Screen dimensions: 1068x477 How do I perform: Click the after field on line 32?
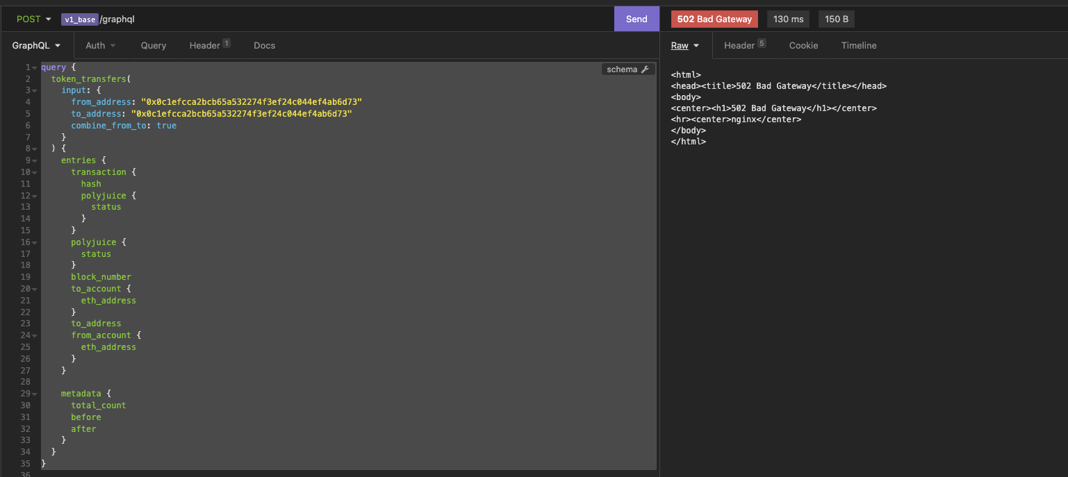pos(83,429)
